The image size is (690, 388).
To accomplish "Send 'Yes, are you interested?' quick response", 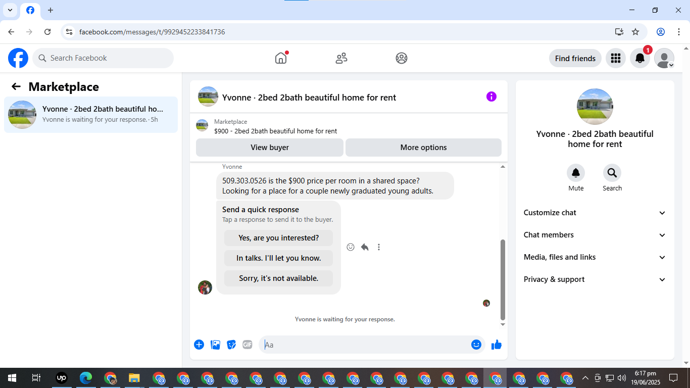I will pos(279,238).
